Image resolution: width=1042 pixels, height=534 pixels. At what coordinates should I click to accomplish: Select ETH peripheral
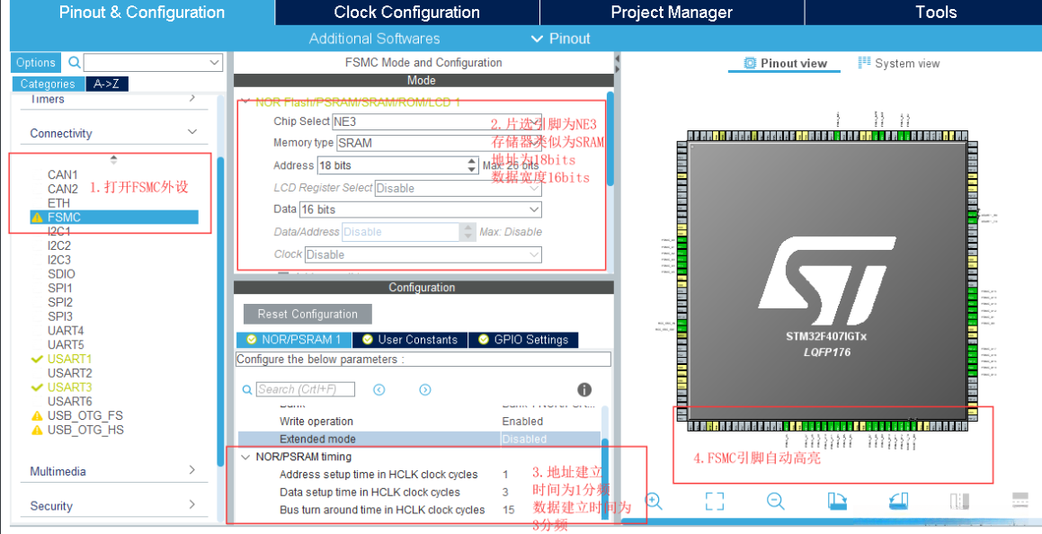(58, 203)
